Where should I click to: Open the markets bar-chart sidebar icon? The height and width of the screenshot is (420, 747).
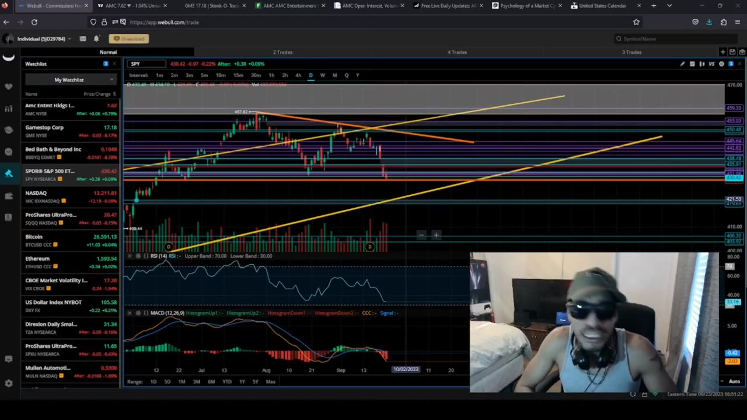(8, 108)
